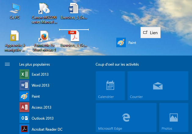Click the Paint icon being dragged on desktop
Viewport: 192px width, 134px height.
(121, 42)
